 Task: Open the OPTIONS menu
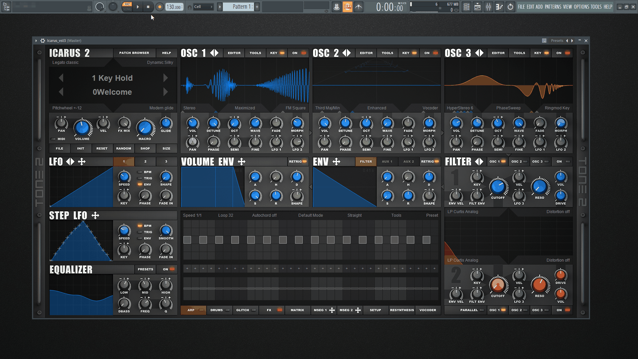click(582, 7)
